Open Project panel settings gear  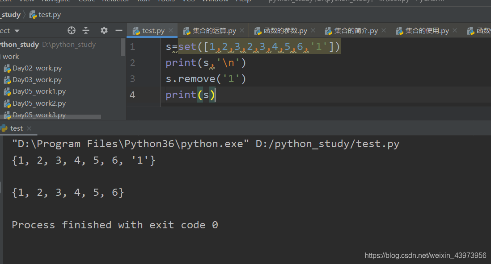pos(104,30)
